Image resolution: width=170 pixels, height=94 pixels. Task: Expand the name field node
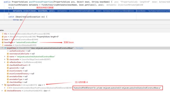[5, 56]
